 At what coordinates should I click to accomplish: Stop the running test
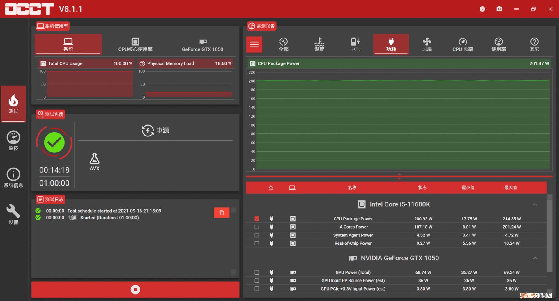tap(135, 289)
